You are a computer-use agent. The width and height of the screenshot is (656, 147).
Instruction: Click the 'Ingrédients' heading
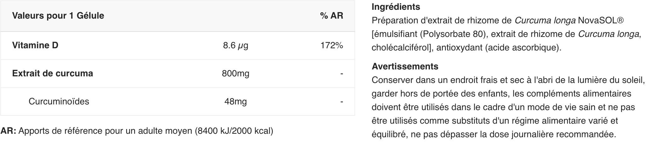pyautogui.click(x=395, y=7)
